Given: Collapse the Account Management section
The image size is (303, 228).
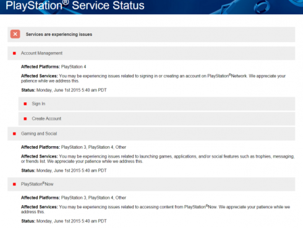Looking at the screenshot, I should (x=151, y=53).
